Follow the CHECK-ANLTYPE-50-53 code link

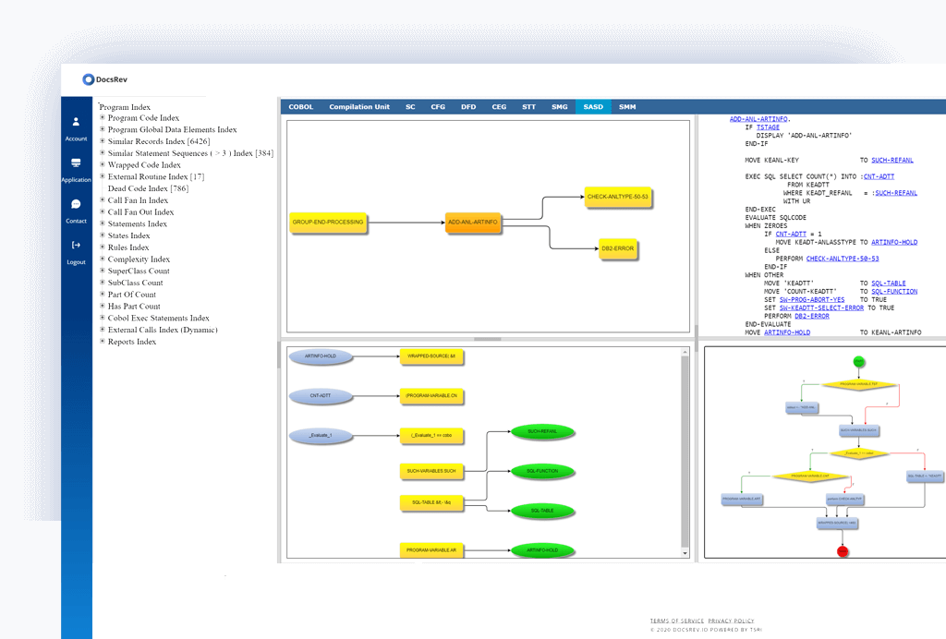click(842, 259)
